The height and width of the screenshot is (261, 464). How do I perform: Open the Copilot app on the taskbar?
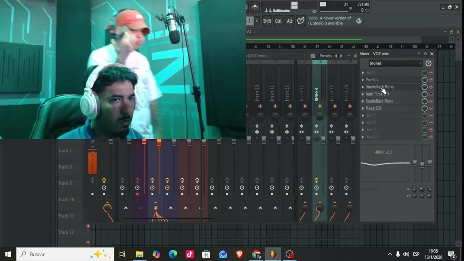pyautogui.click(x=156, y=254)
